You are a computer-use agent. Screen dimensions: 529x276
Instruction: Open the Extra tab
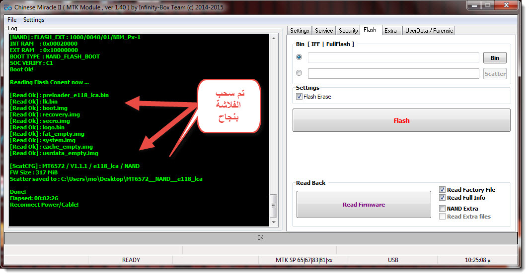coord(391,31)
